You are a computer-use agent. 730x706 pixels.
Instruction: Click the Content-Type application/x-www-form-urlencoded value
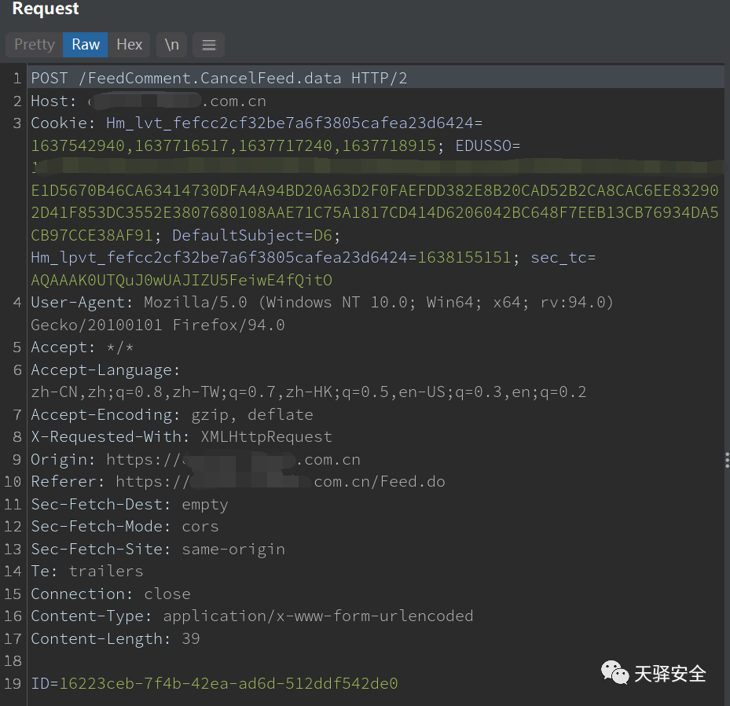[317, 616]
